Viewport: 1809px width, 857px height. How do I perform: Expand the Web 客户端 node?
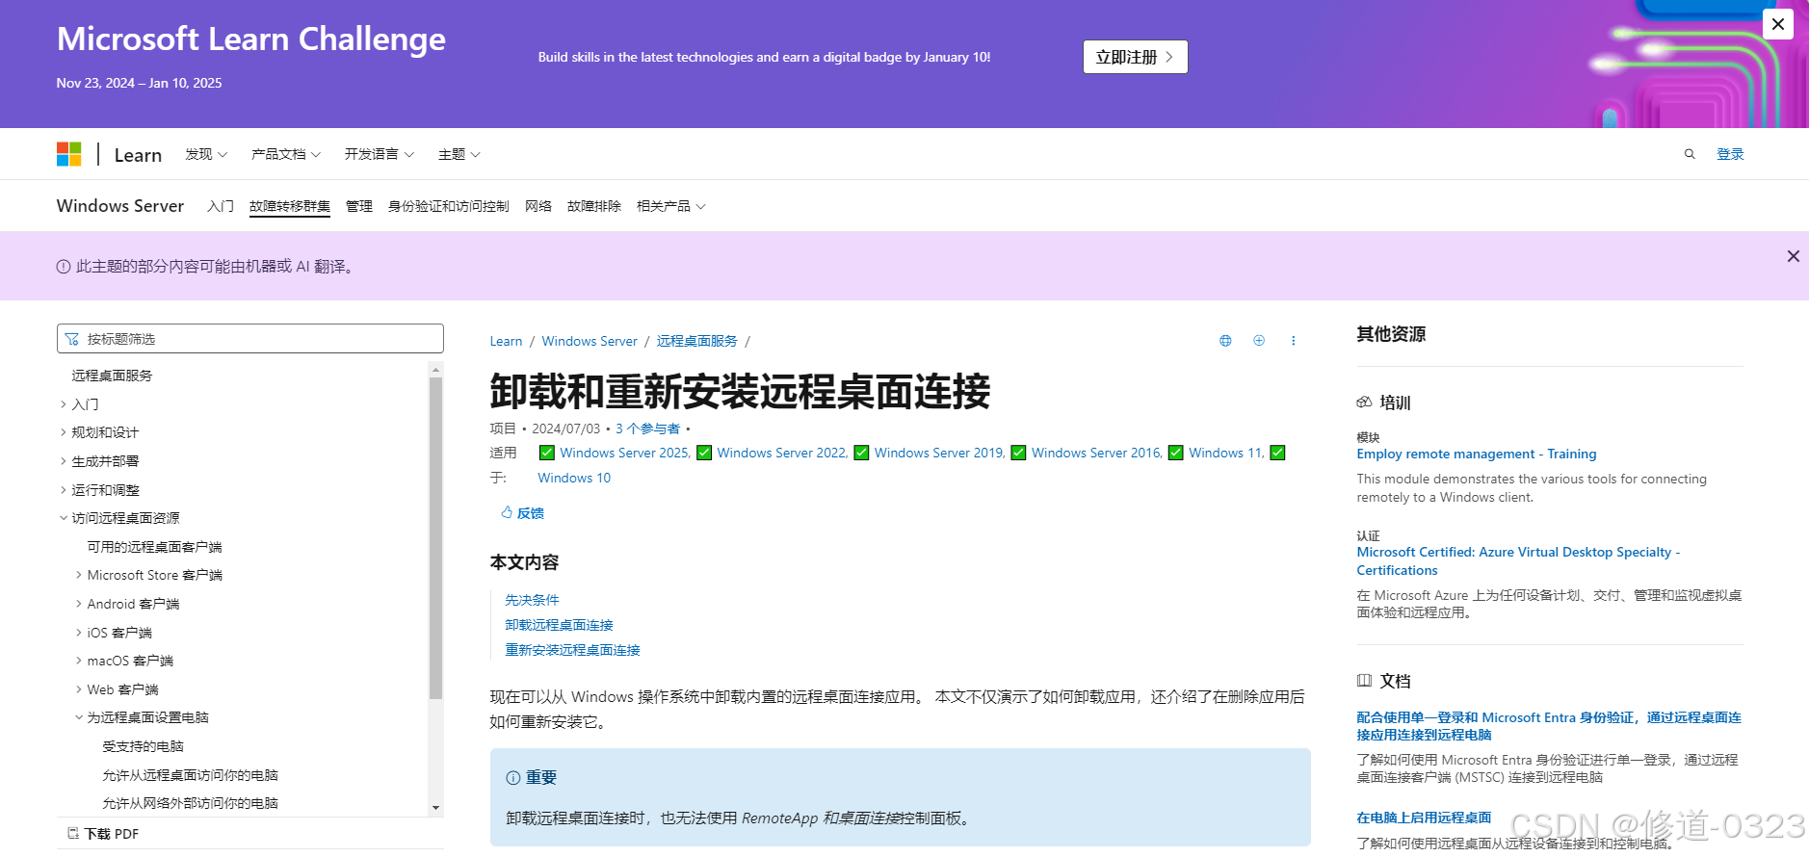[x=79, y=689]
